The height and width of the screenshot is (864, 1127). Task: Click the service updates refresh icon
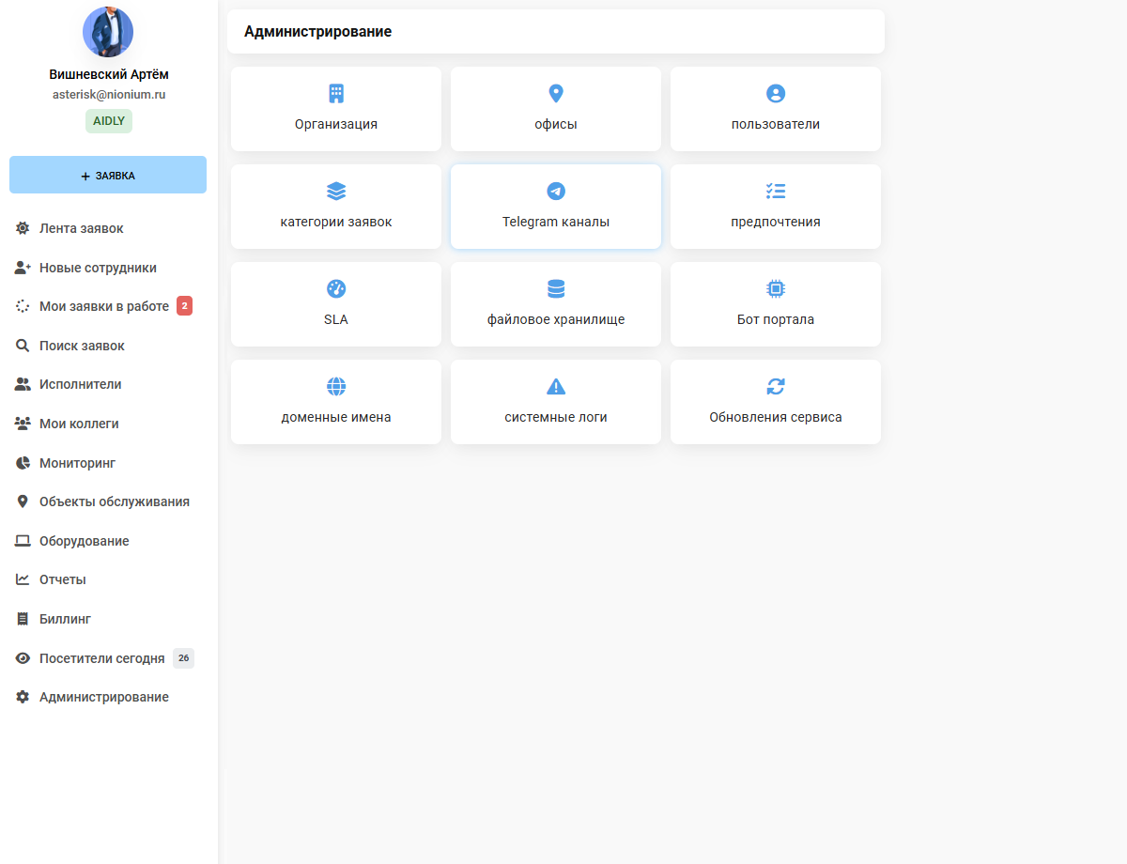click(776, 387)
